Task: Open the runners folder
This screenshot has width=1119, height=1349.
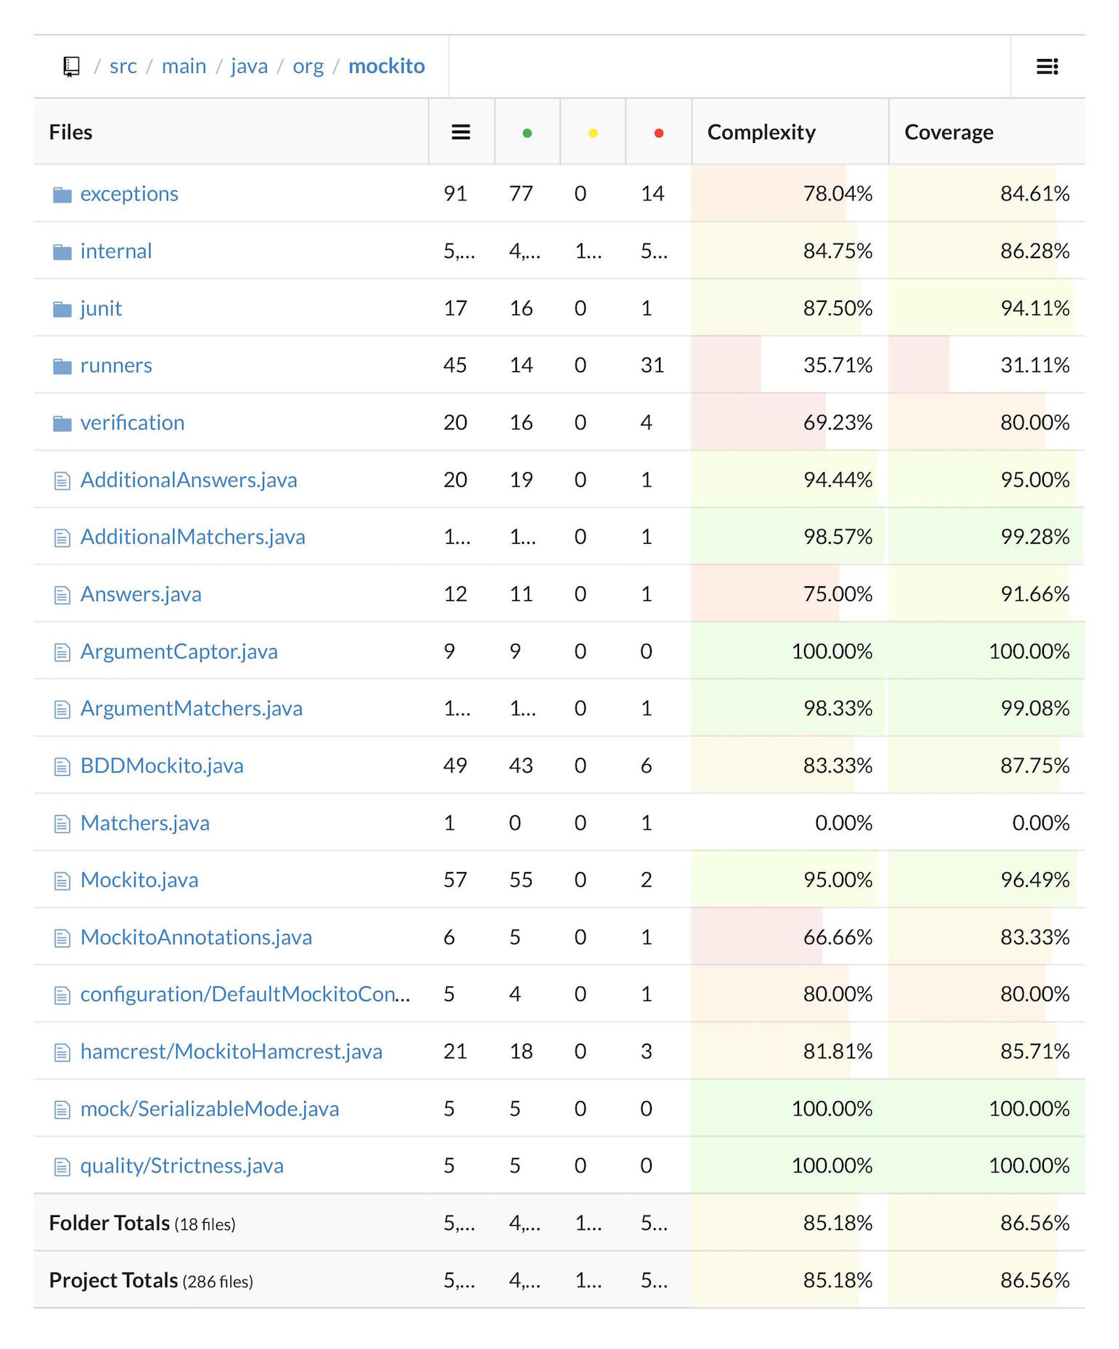Action: tap(116, 365)
